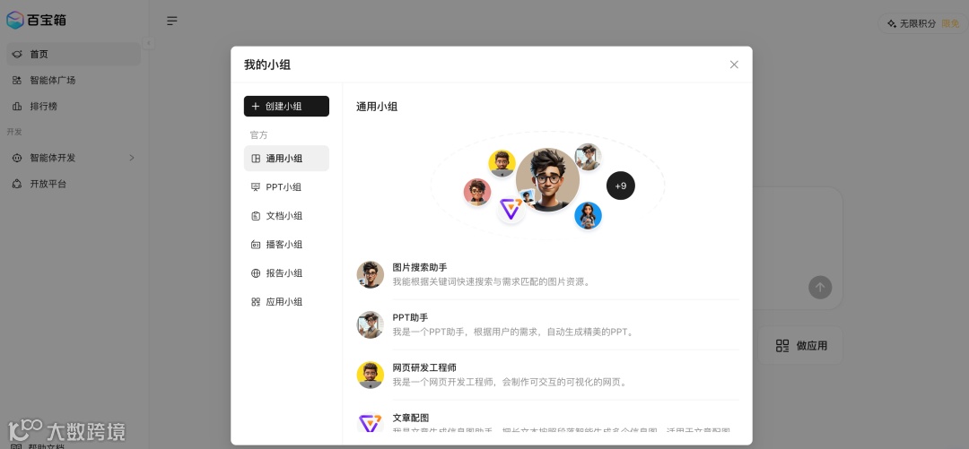The image size is (969, 449).
Task: Click the 通用小组 heading text
Action: 377,107
